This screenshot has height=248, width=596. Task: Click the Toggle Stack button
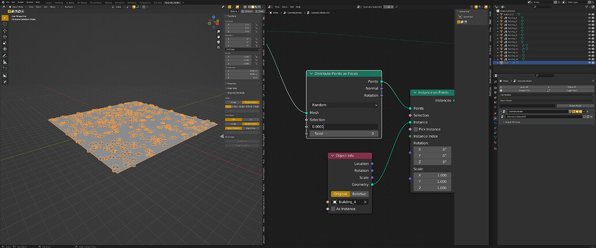pos(572,90)
